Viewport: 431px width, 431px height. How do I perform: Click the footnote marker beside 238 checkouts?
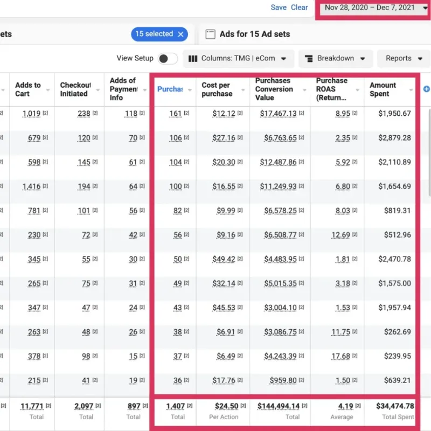(x=95, y=113)
